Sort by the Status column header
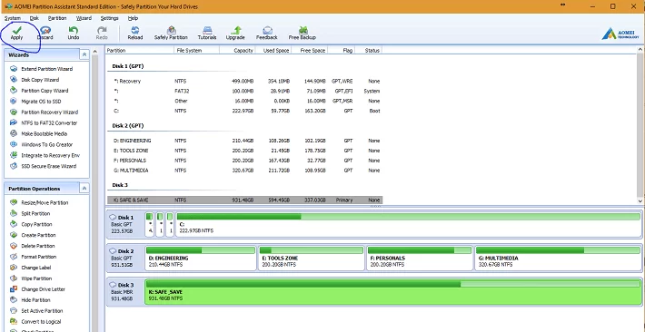 (x=368, y=50)
